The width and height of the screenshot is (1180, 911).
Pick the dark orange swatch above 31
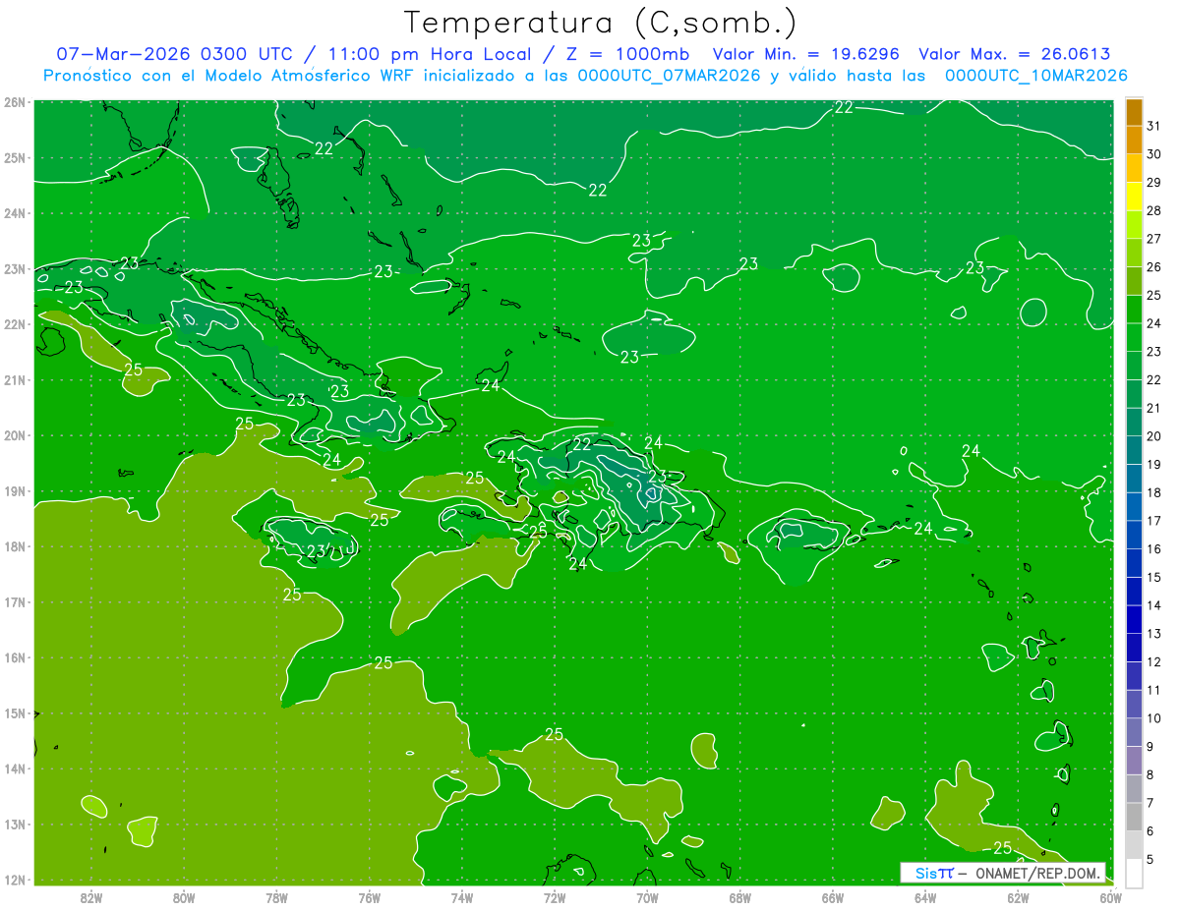click(x=1134, y=111)
